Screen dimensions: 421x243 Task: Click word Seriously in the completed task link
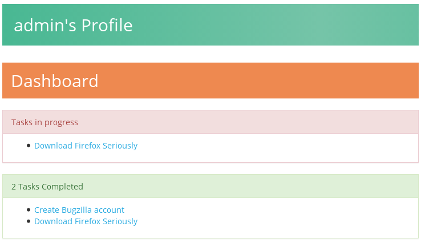pyautogui.click(x=120, y=221)
